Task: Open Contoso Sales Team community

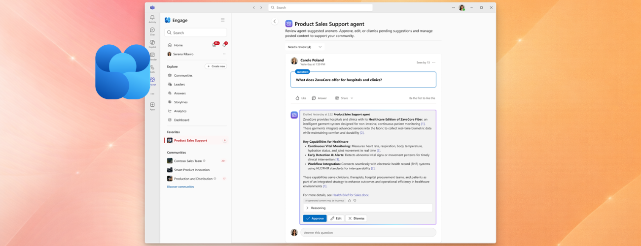Action: (x=196, y=161)
